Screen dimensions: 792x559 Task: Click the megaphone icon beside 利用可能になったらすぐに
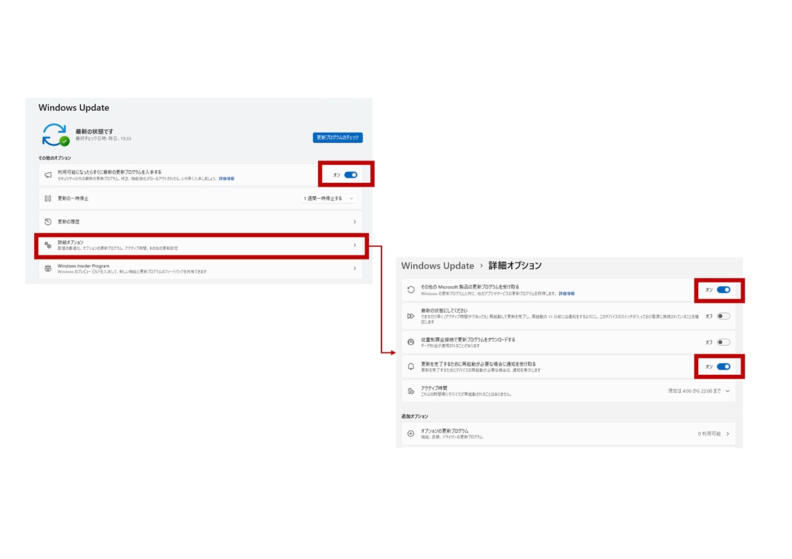[x=48, y=175]
